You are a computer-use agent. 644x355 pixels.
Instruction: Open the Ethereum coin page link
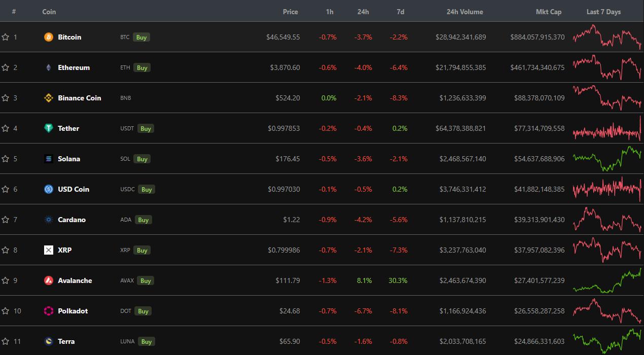pos(74,67)
